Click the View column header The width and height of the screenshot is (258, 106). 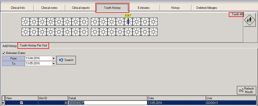(21, 98)
